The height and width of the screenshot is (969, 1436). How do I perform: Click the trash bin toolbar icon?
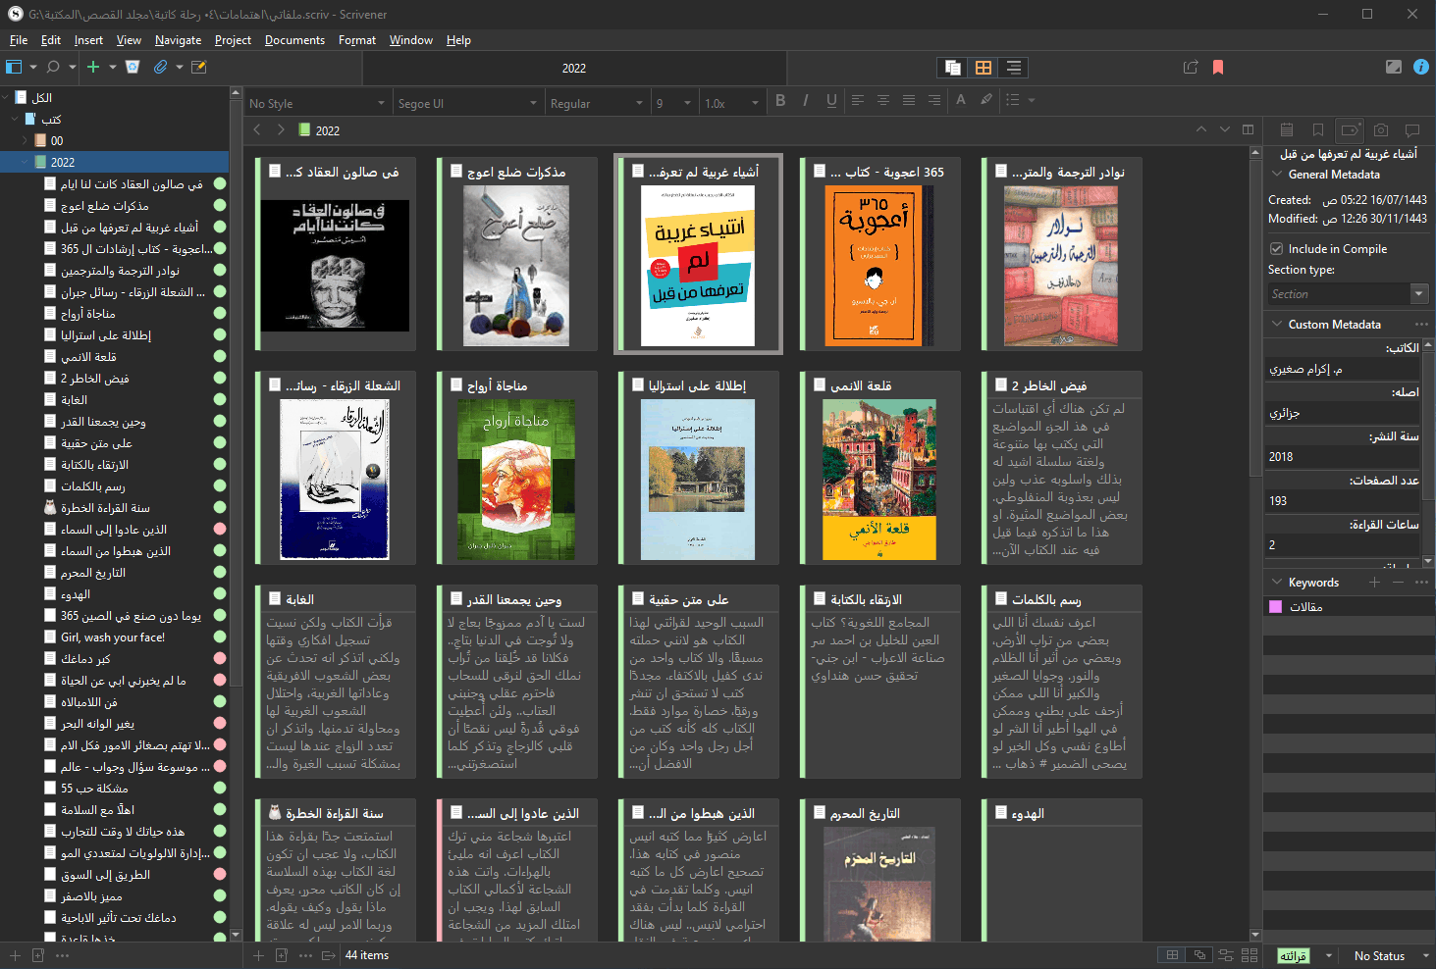pyautogui.click(x=133, y=68)
